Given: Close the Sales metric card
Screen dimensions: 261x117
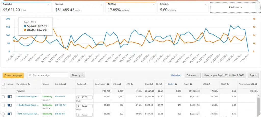Looking at the screenshot, I should [x=101, y=5].
